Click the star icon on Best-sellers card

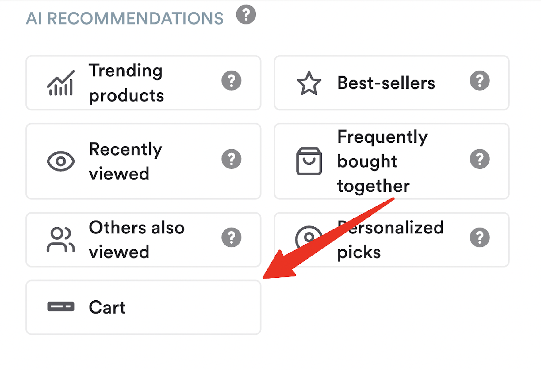point(309,83)
